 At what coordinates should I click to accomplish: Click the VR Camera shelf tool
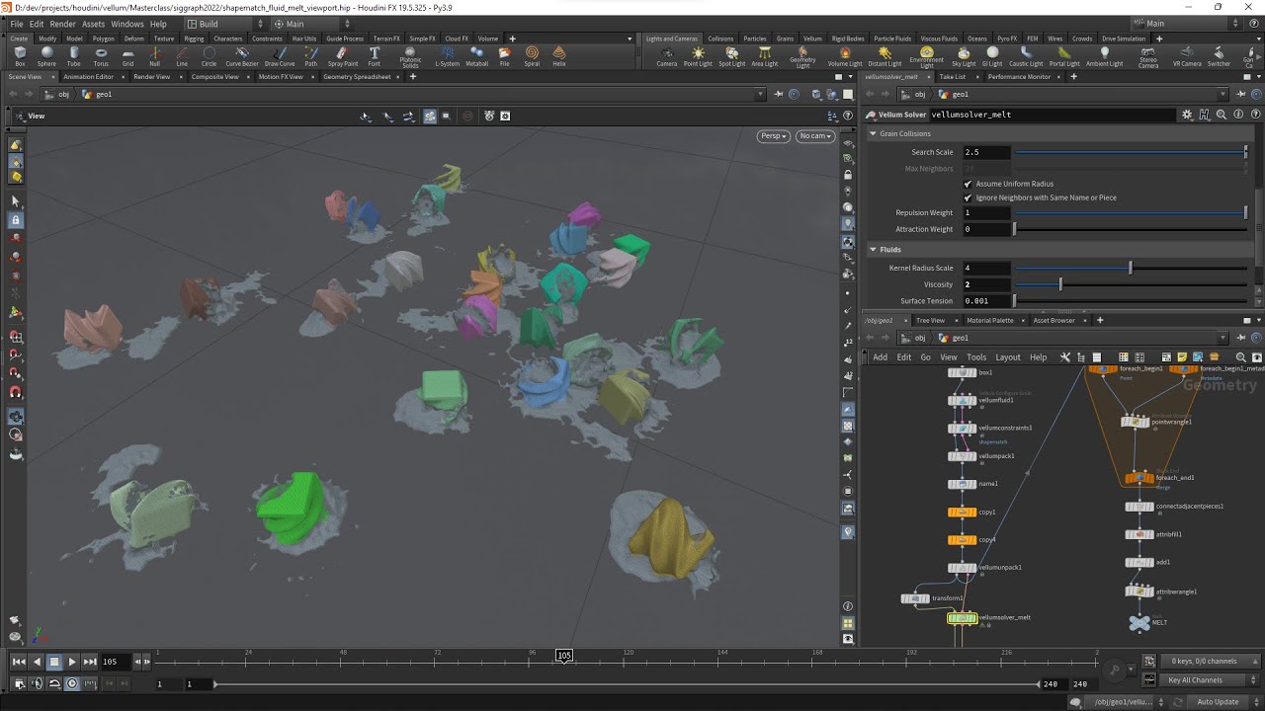(1187, 56)
